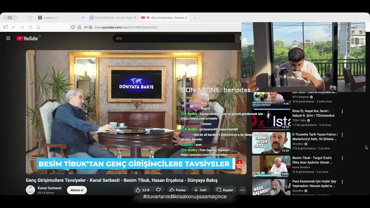Open the browser home page icon

(x=38, y=27)
